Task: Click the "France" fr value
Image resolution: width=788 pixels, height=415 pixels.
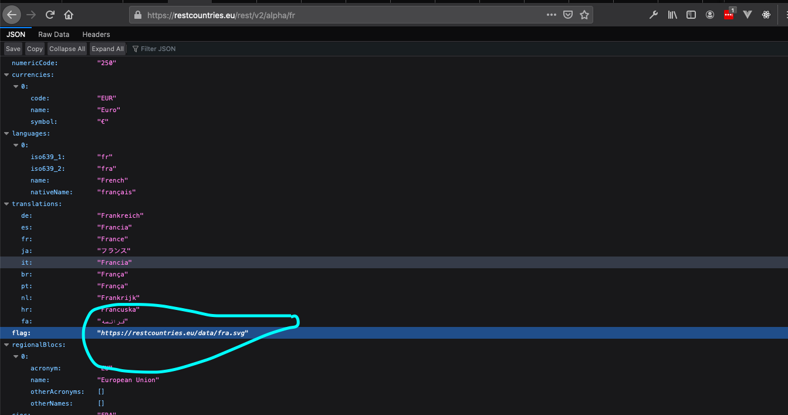Action: pos(112,239)
